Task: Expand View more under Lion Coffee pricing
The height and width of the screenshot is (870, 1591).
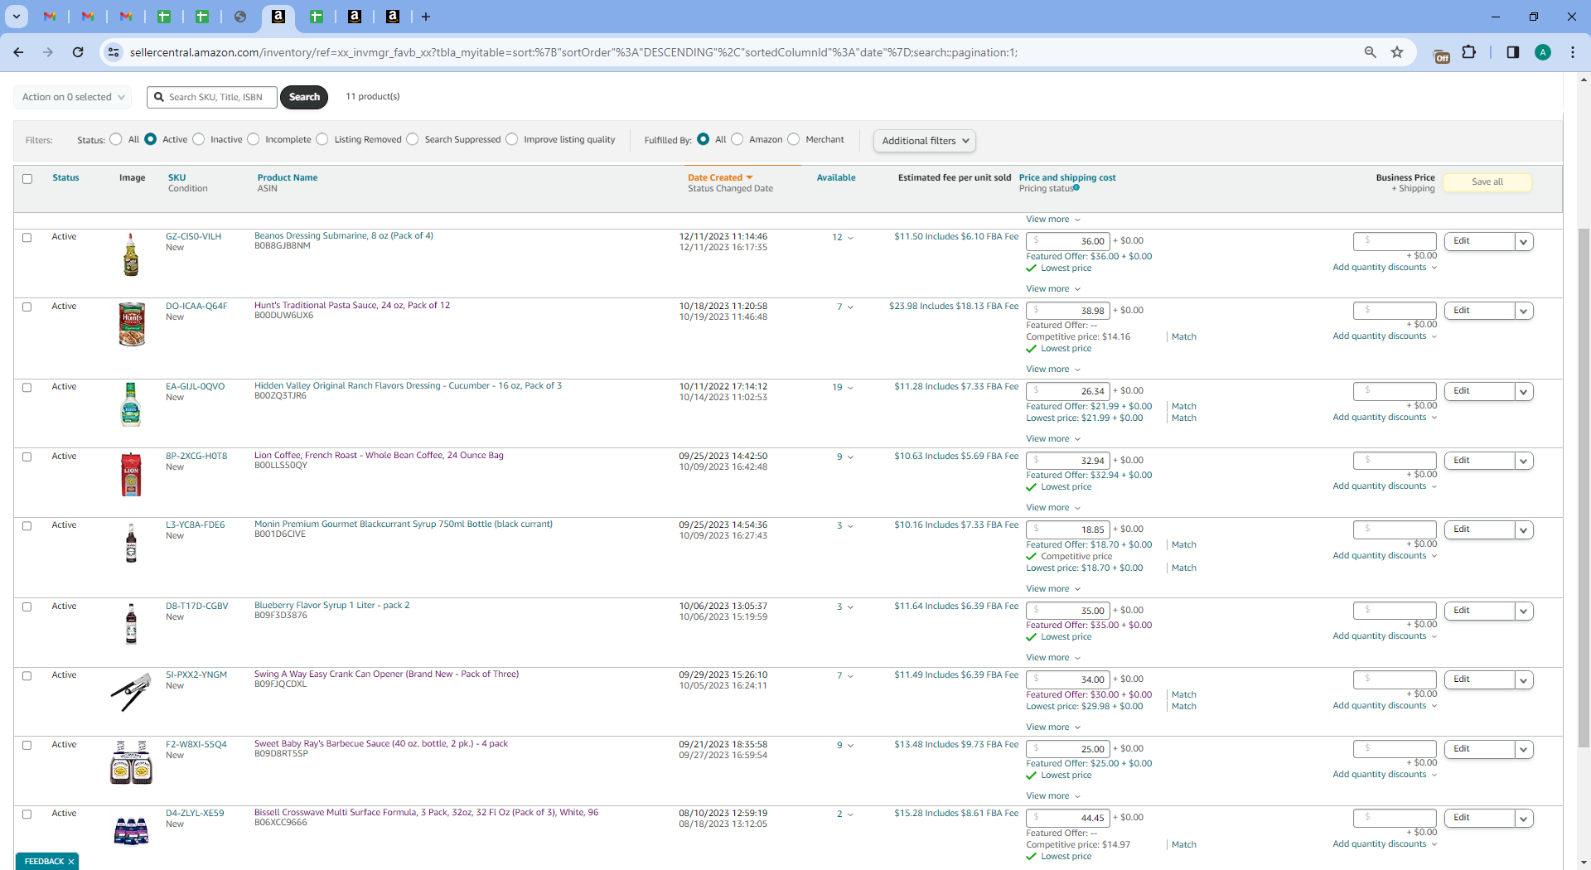Action: click(x=1053, y=508)
